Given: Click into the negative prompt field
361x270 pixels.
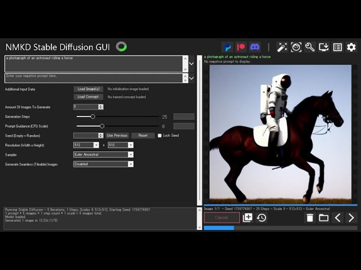Looking at the screenshot, I should tap(94, 78).
